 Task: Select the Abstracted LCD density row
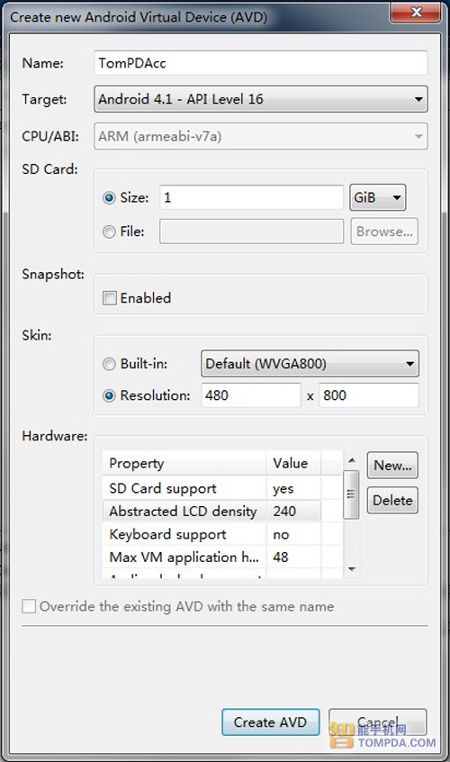point(223,512)
